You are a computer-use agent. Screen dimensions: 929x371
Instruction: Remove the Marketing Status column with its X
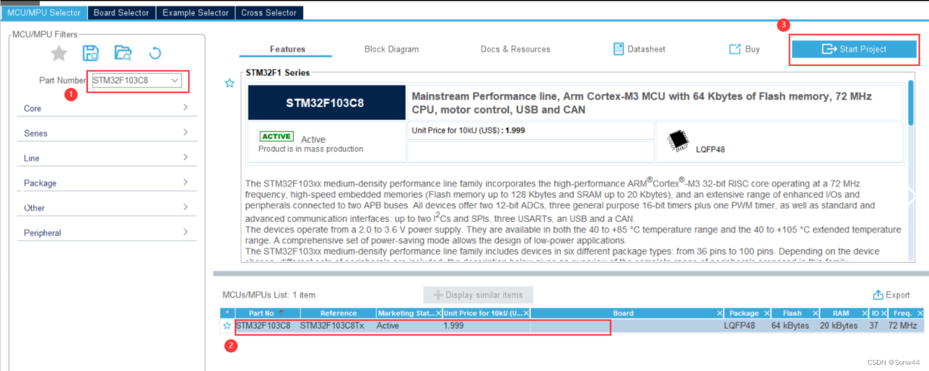438,313
